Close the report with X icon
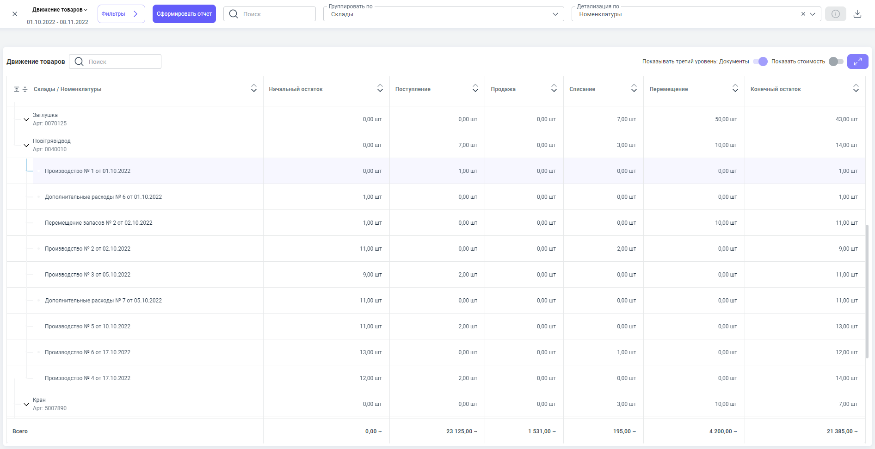Image resolution: width=875 pixels, height=449 pixels. point(15,14)
